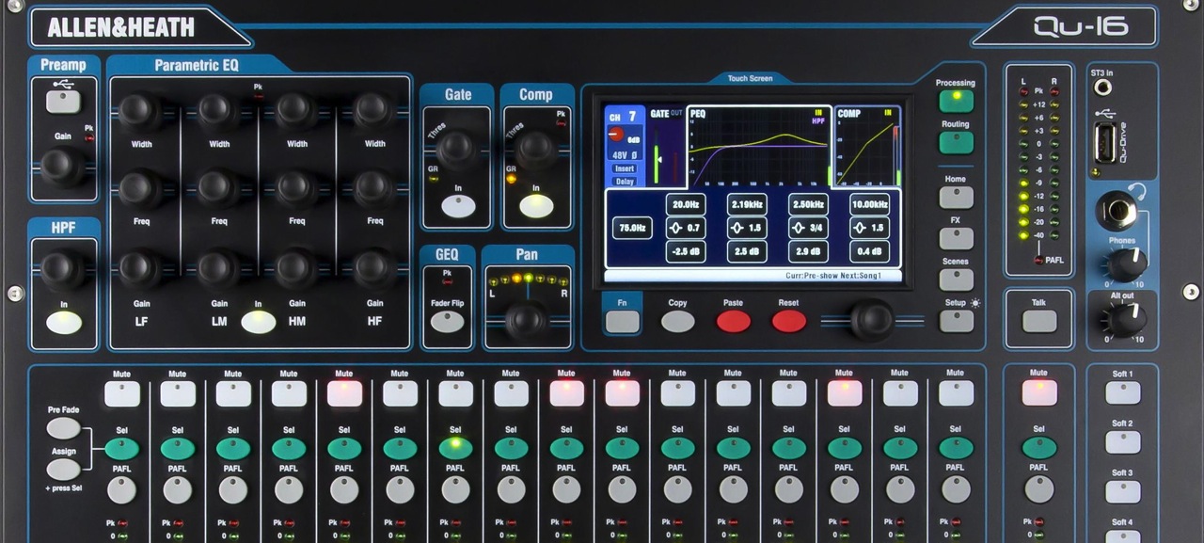This screenshot has width=1204, height=543.
Task: Click the Soft 2 key
Action: [1122, 442]
